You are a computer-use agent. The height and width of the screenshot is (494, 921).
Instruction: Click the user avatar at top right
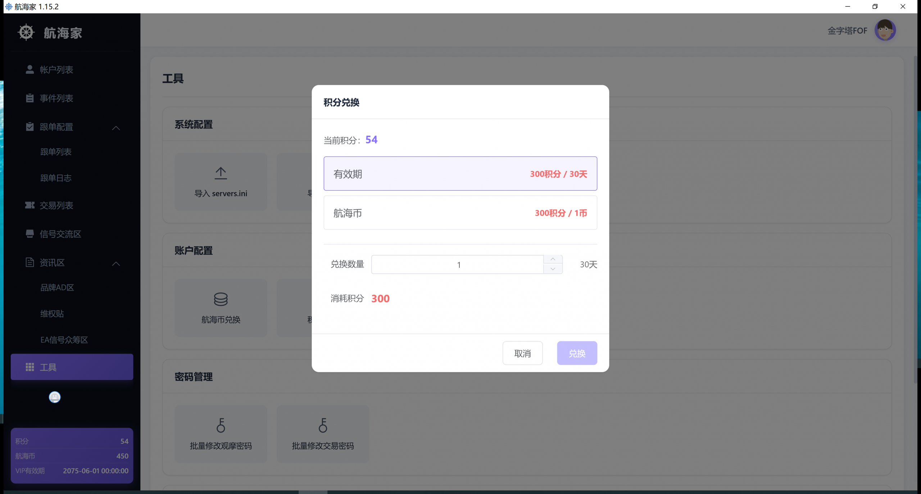(x=885, y=30)
